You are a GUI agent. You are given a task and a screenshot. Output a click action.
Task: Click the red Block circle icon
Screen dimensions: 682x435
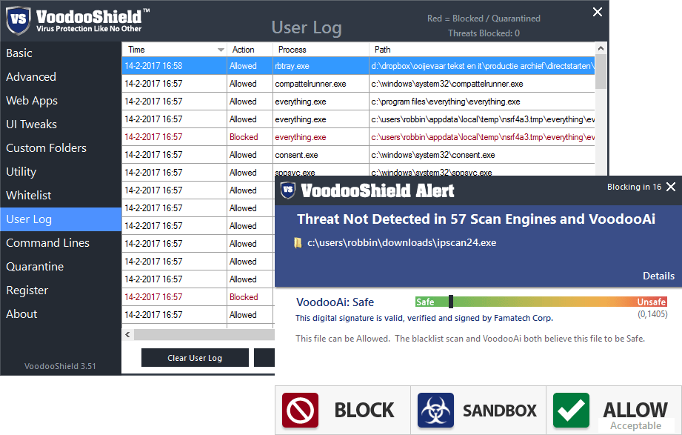300,411
